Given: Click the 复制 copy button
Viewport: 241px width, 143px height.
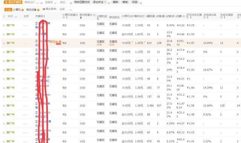Looking at the screenshot, I should 125,2.
